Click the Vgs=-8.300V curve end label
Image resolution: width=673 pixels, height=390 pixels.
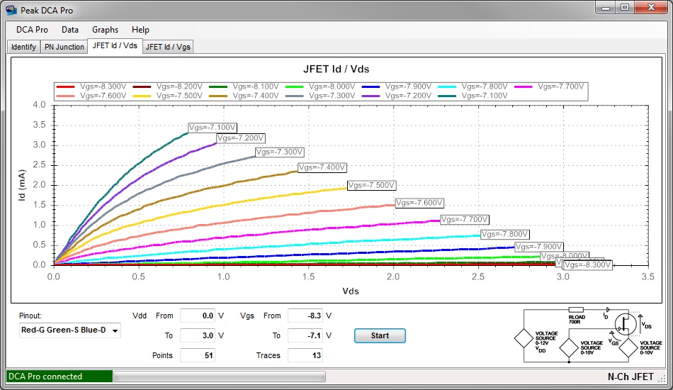pos(587,265)
